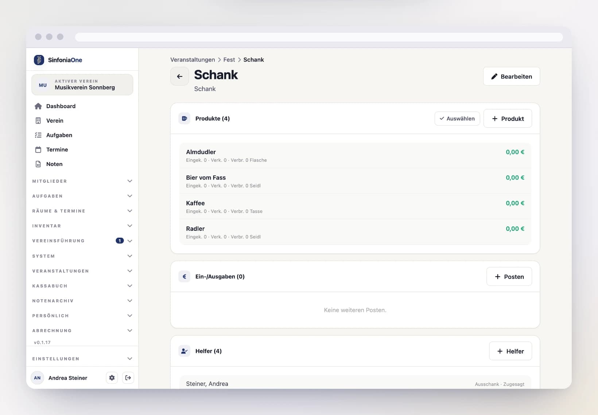Click the Aufgaben checklist icon
Image resolution: width=598 pixels, height=415 pixels.
pos(38,135)
